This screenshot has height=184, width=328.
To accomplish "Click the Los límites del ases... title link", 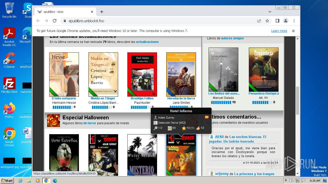I will click(224, 94).
